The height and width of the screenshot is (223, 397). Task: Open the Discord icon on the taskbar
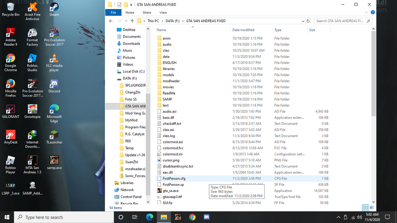207,217
